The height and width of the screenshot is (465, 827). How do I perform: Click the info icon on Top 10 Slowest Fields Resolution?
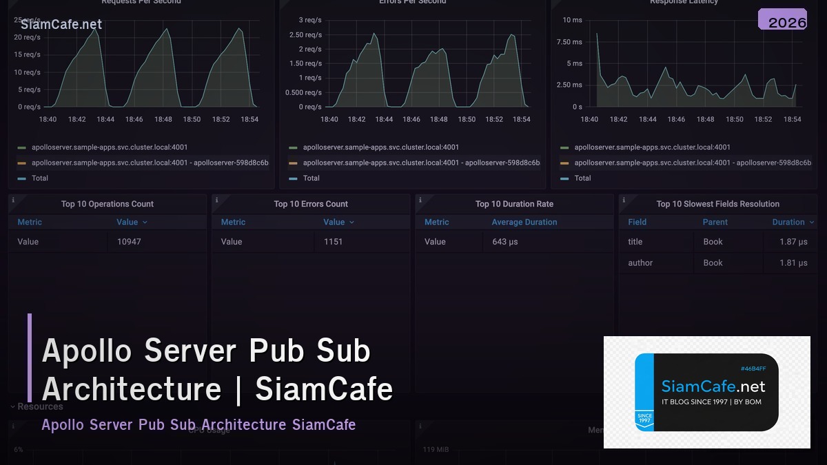623,200
